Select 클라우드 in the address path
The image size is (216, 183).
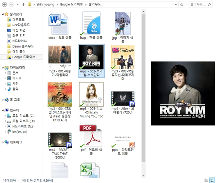pyautogui.click(x=95, y=4)
